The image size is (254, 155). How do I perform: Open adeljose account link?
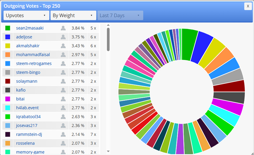24,37
